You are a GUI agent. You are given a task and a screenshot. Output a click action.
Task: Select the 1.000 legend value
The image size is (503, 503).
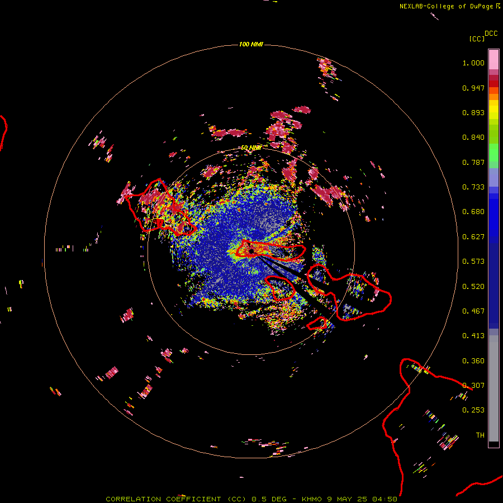[473, 63]
